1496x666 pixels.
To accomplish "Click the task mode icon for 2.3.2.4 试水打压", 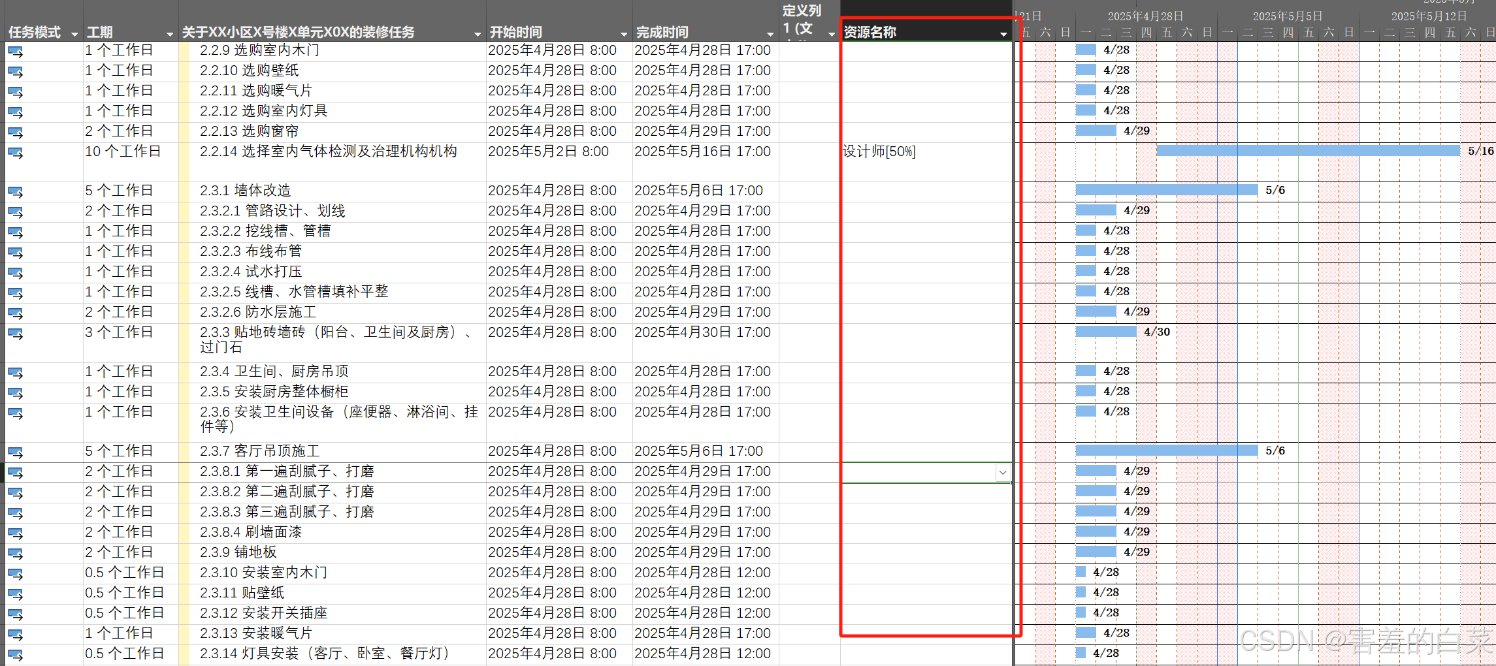I will 16,272.
